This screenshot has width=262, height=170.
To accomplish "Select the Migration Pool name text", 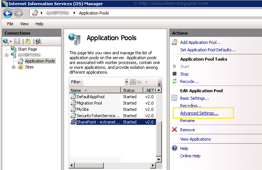I will pos(89,103).
